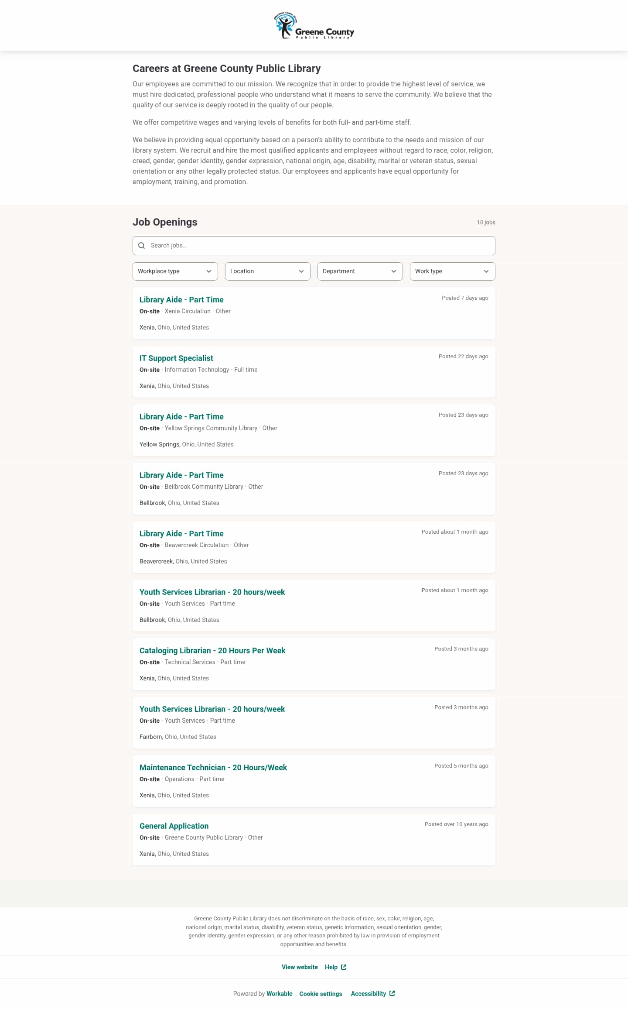Open the Department dropdown

[x=359, y=271]
